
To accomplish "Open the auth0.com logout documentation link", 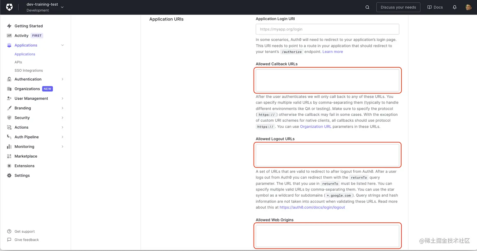I will coord(312,207).
